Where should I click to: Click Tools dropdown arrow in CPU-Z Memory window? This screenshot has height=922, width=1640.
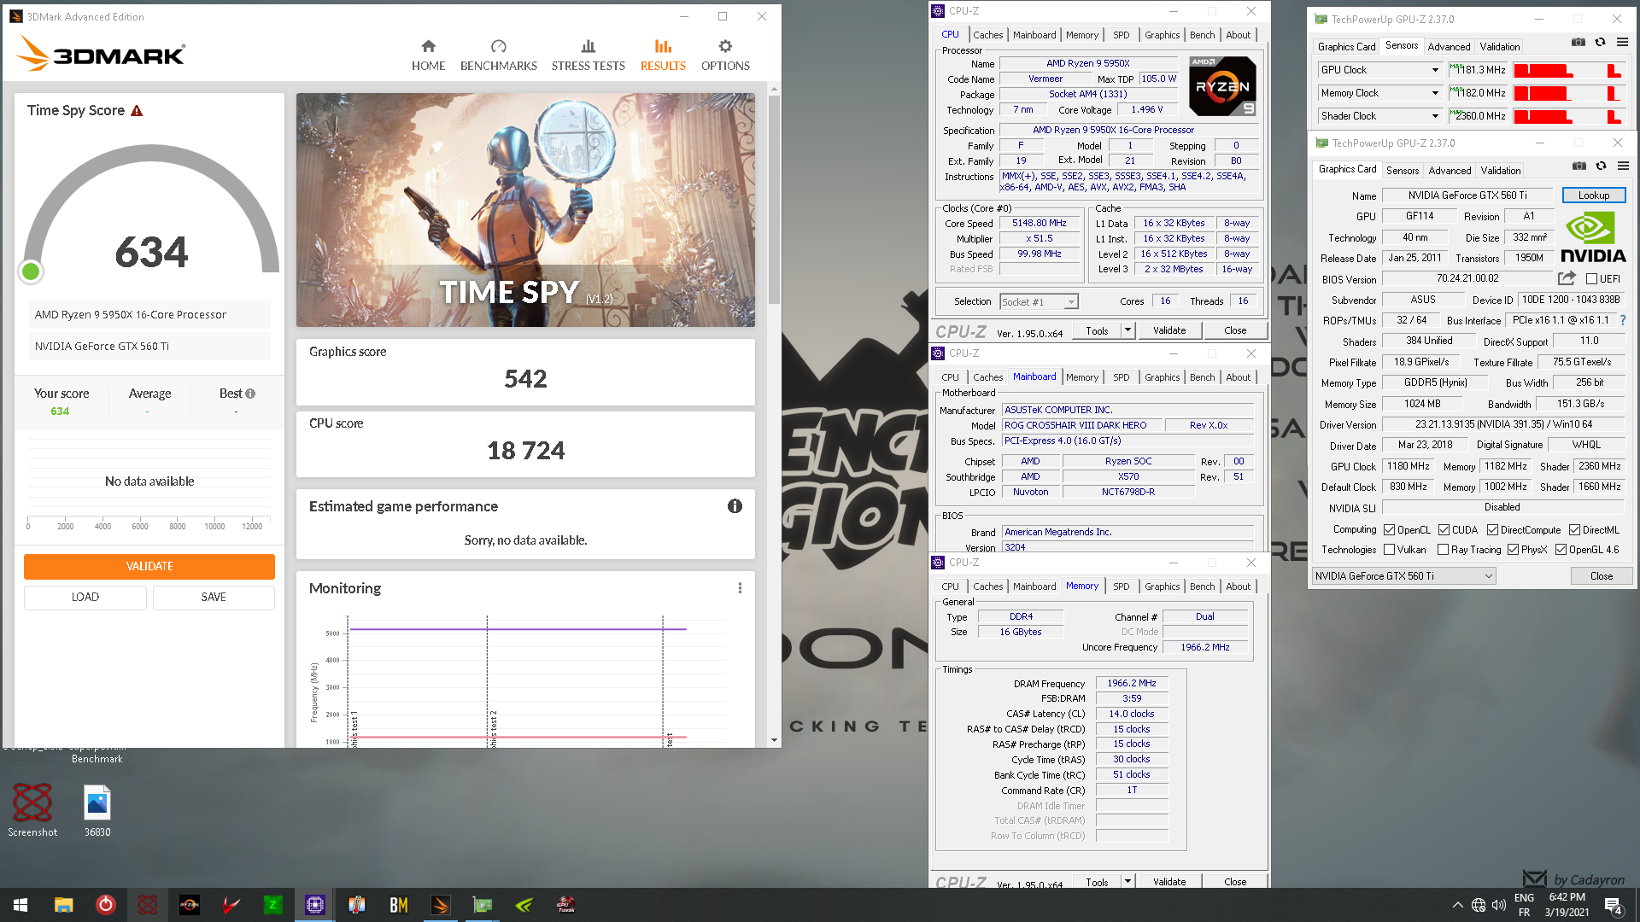(1127, 882)
